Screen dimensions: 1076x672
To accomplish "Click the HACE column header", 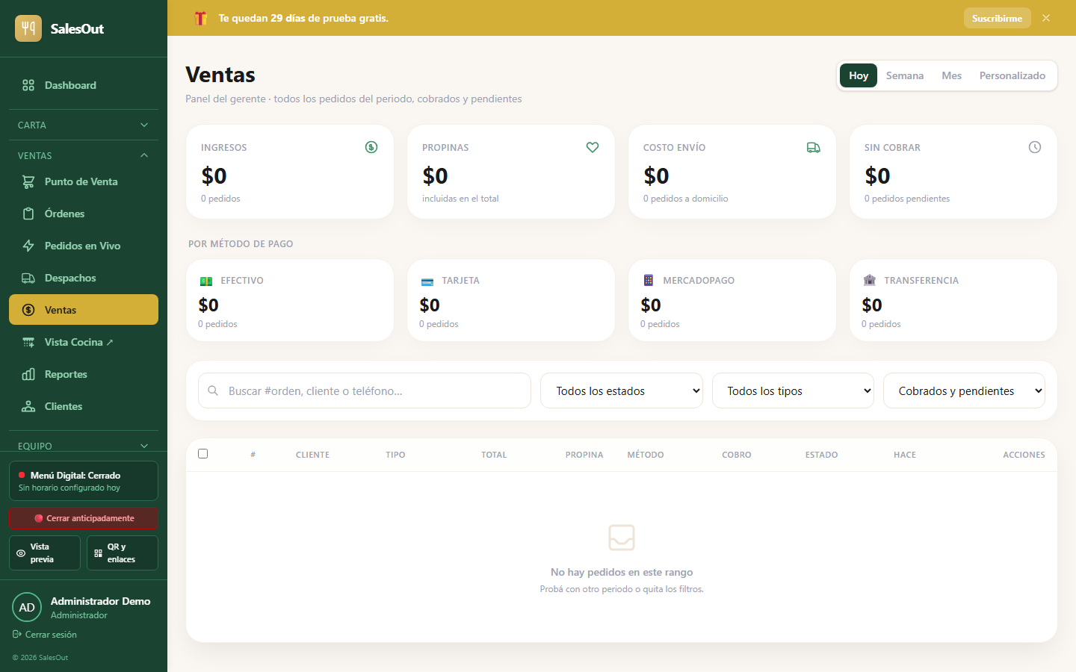I will [905, 455].
